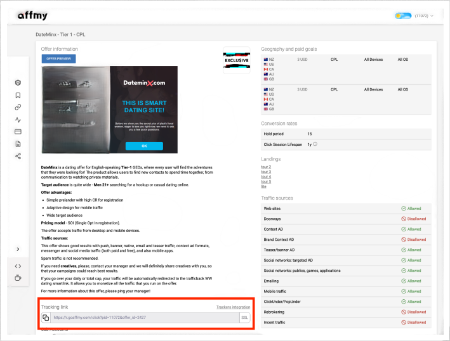Click the tracking link URL field
This screenshot has height=341, width=450.
pos(144,317)
